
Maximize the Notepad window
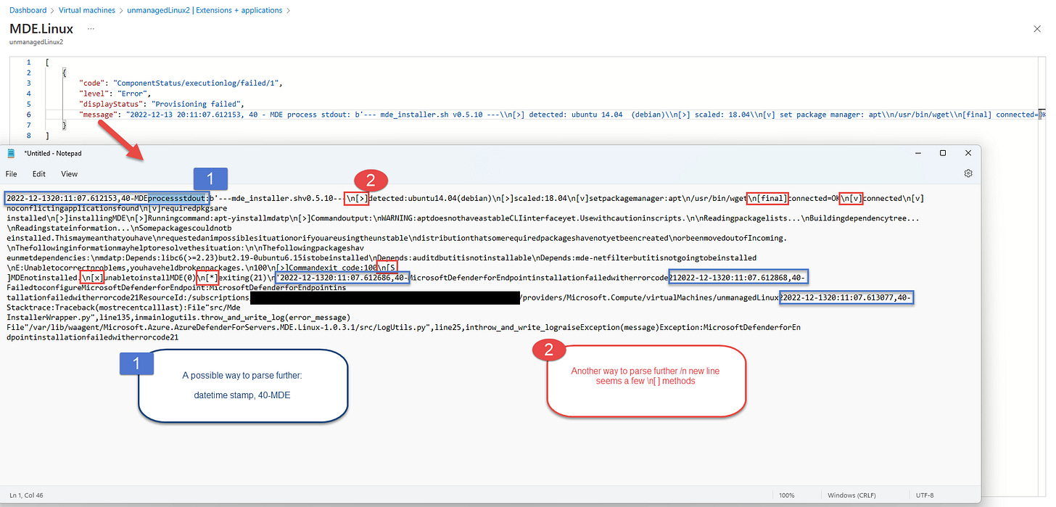coord(942,153)
